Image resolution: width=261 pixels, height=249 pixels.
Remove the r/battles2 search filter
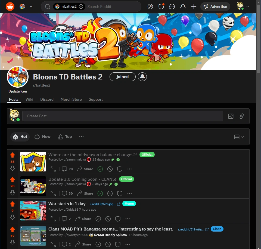[x=81, y=7]
